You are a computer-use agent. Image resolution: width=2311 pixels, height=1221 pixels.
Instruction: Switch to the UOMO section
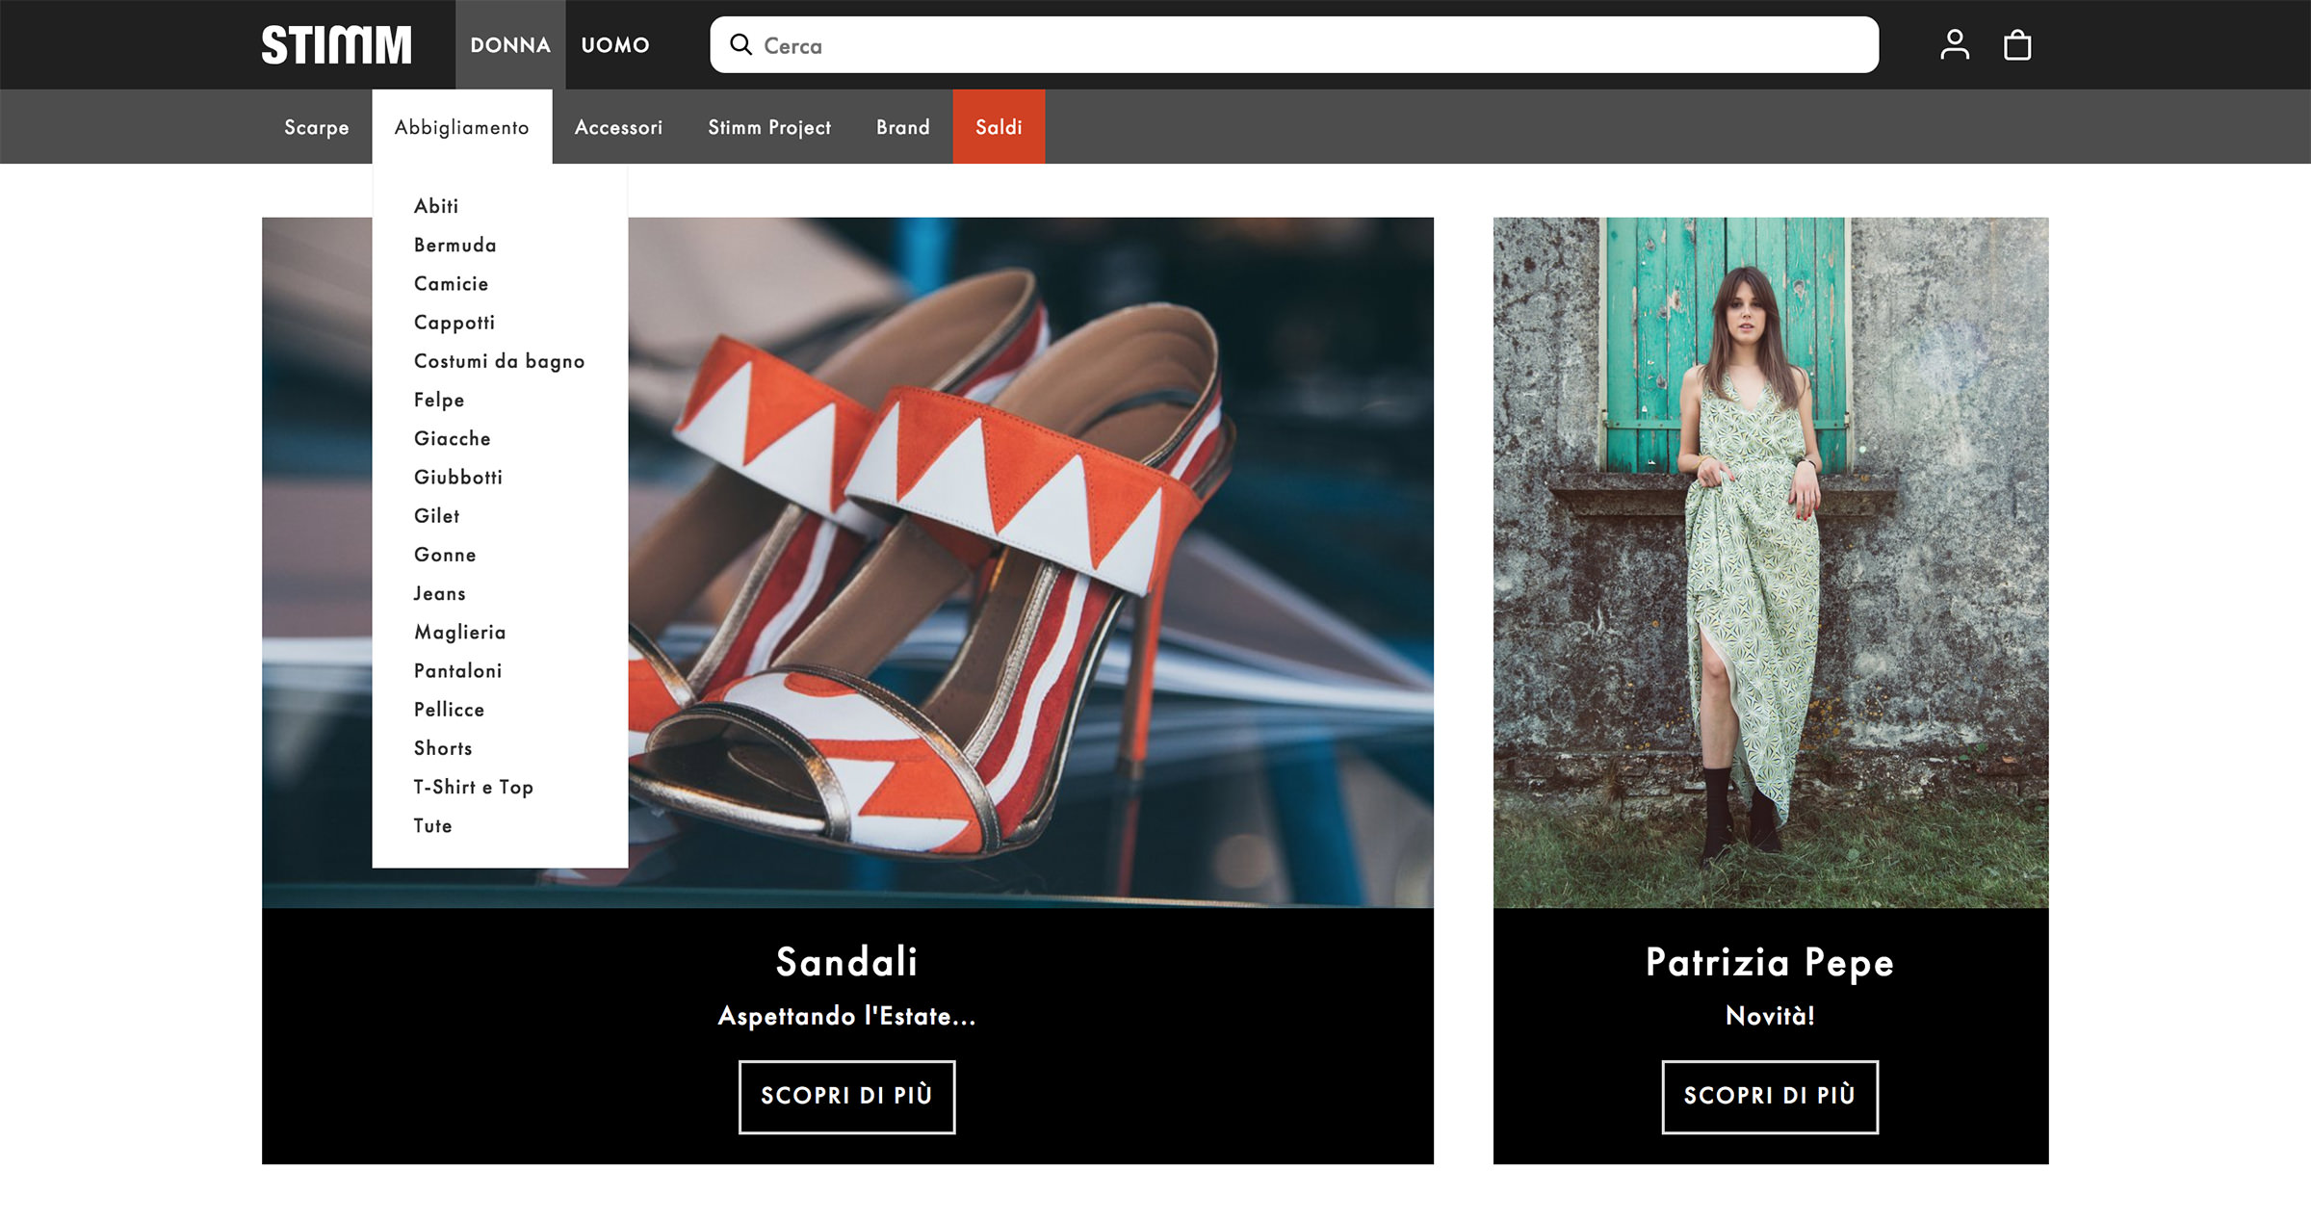pyautogui.click(x=615, y=45)
